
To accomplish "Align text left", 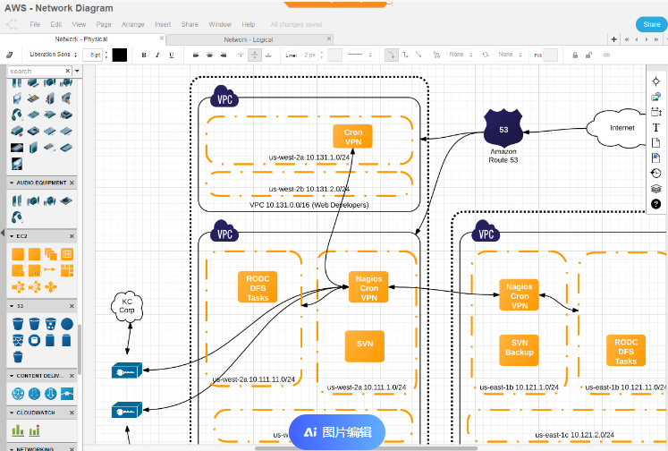I will point(196,55).
